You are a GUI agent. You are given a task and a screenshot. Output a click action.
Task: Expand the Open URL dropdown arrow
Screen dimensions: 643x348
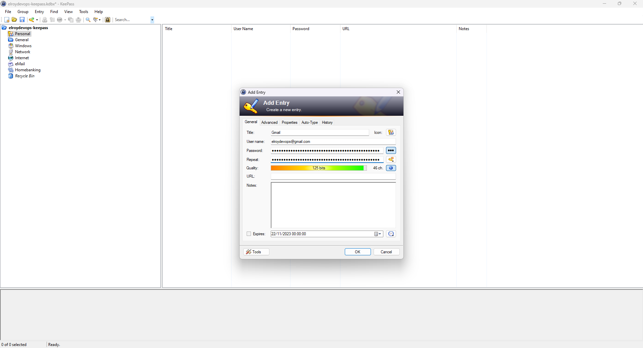[x=65, y=20]
